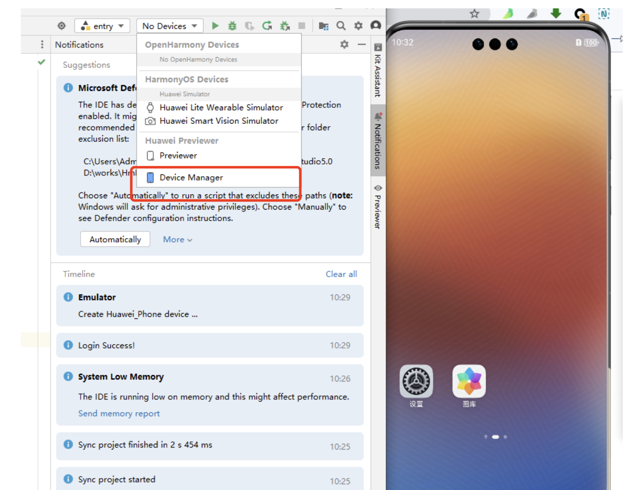Open Project Structure folder icon
Image resolution: width=631 pixels, height=490 pixels.
tap(323, 26)
